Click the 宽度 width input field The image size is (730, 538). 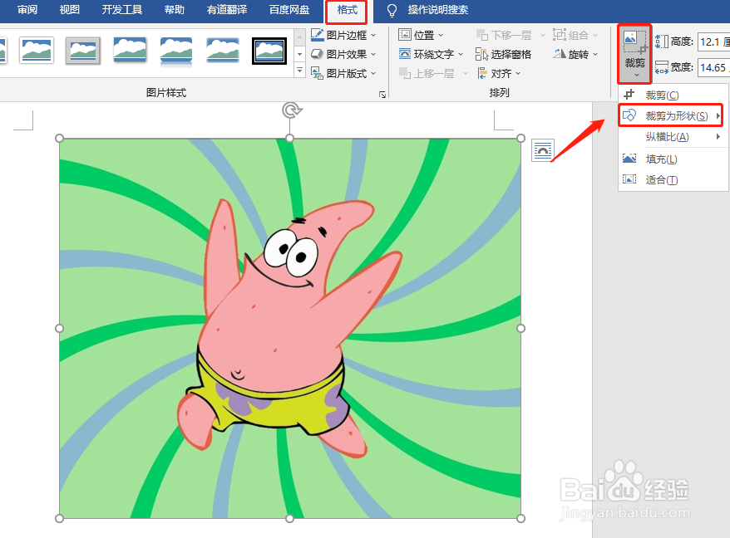[713, 67]
